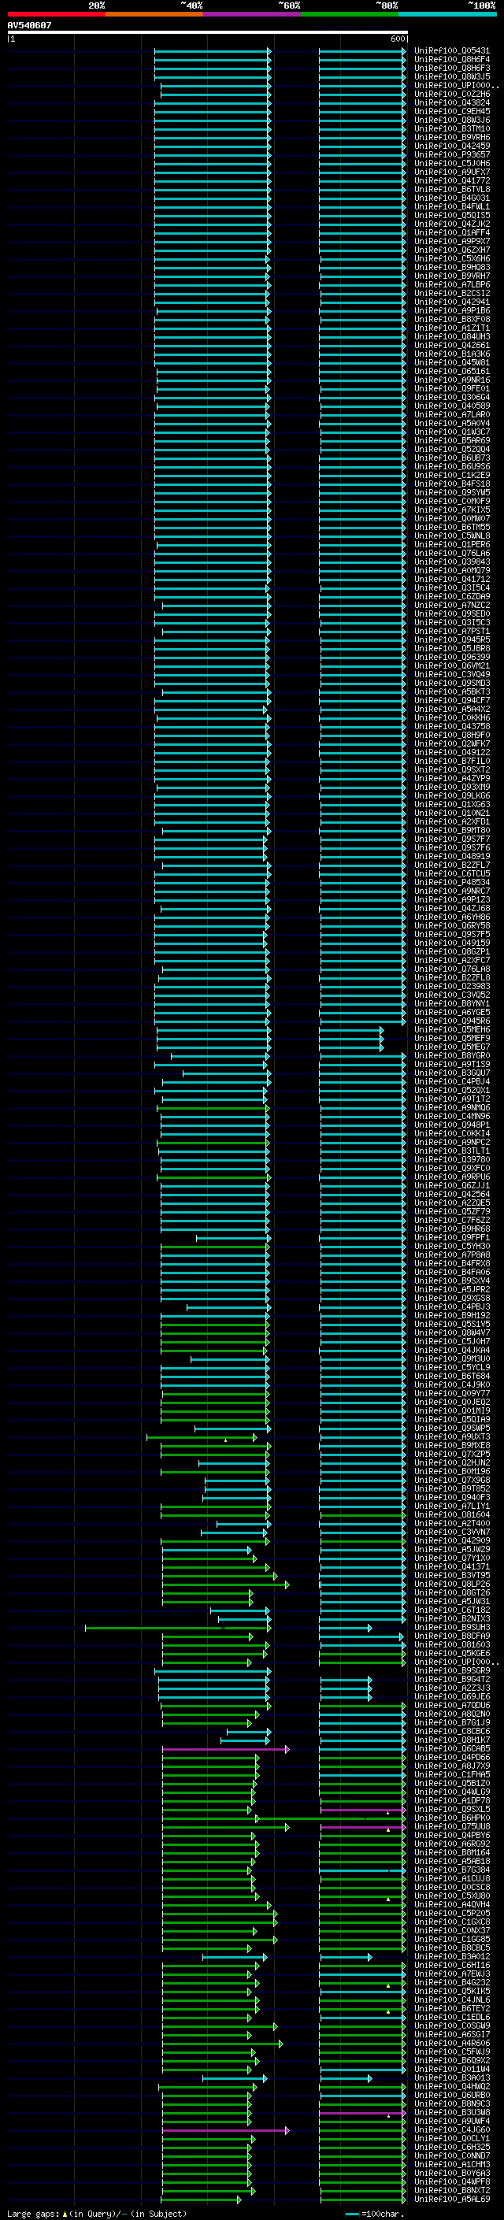Screen dimensions: 504x2220
Task: Click right cyan alignment bar of UniRef100_Q05431
Action: pyautogui.click(x=363, y=52)
